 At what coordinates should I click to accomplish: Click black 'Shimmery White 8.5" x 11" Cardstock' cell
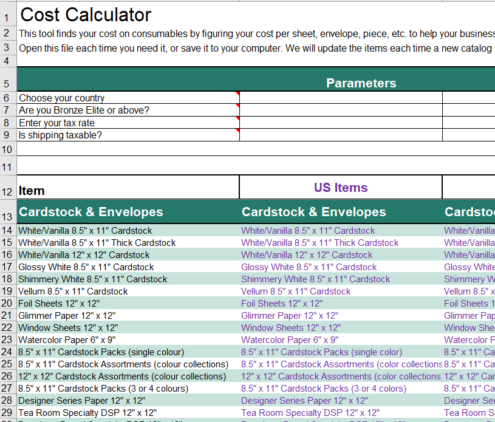point(92,279)
